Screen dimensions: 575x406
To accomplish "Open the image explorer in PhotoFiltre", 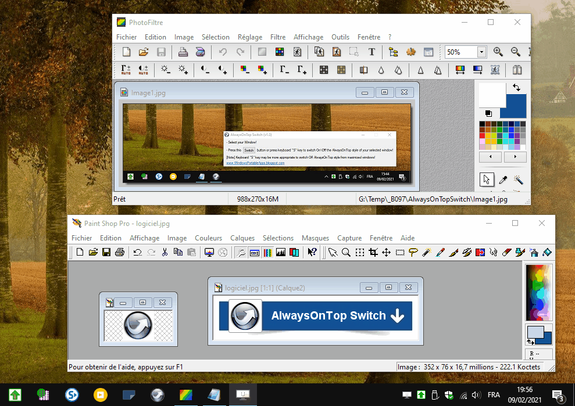I will point(394,52).
